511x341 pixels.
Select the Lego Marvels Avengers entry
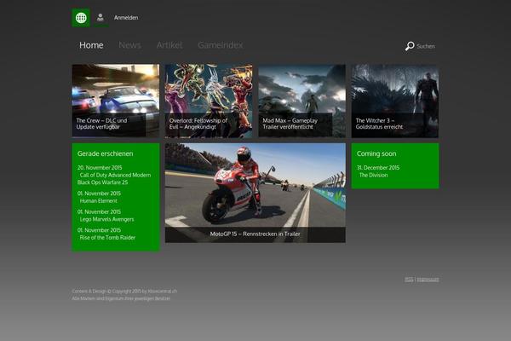click(x=107, y=219)
